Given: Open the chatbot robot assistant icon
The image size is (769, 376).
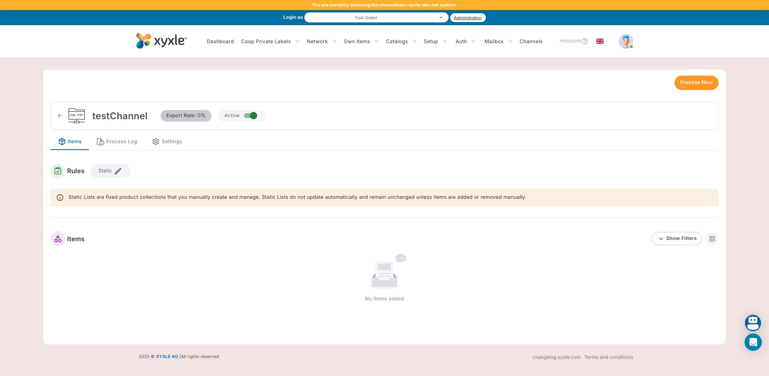Looking at the screenshot, I should point(753,322).
